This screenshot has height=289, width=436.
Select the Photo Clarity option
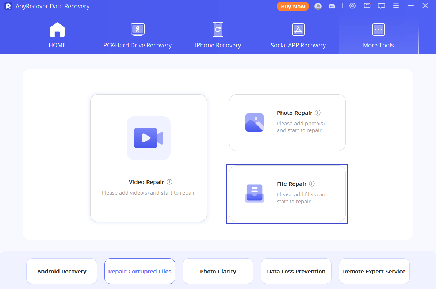(x=218, y=271)
